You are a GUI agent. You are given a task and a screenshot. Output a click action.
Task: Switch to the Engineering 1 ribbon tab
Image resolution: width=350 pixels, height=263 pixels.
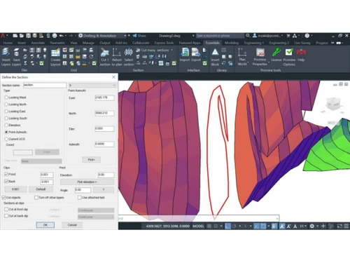[254, 43]
